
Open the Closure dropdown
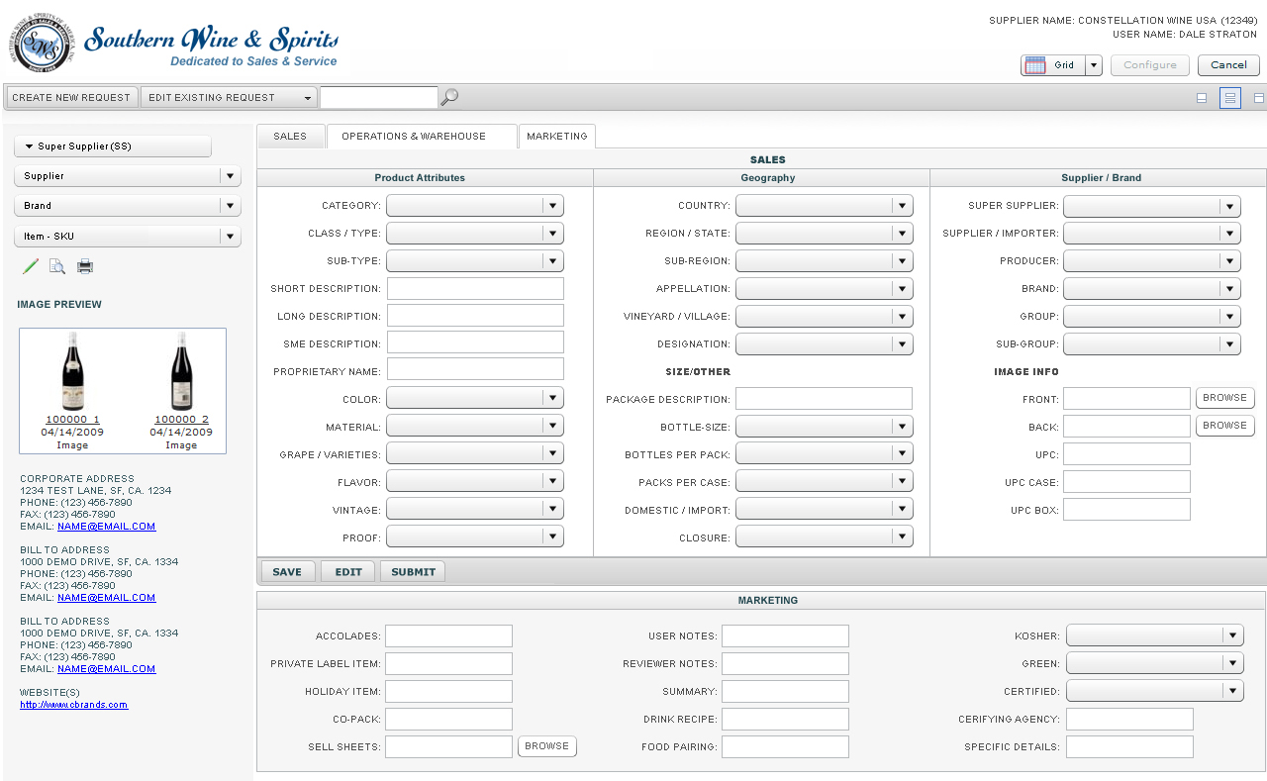(824, 537)
